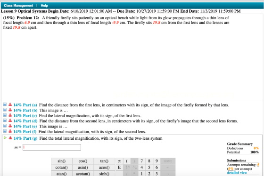Click the superscript up-arrow caret key

point(128,168)
